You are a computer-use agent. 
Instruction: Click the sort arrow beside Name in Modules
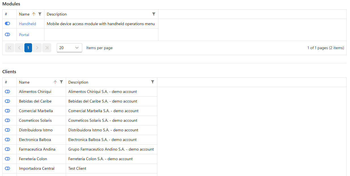(34, 14)
